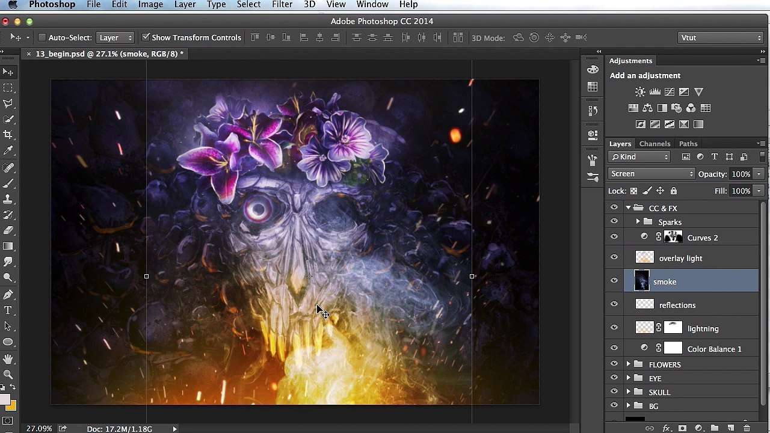Select the Gradient tool

[8, 247]
